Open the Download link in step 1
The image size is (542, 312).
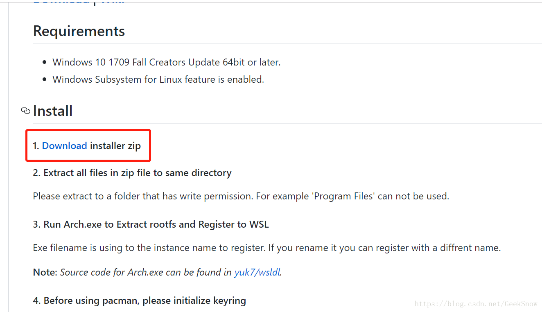64,145
